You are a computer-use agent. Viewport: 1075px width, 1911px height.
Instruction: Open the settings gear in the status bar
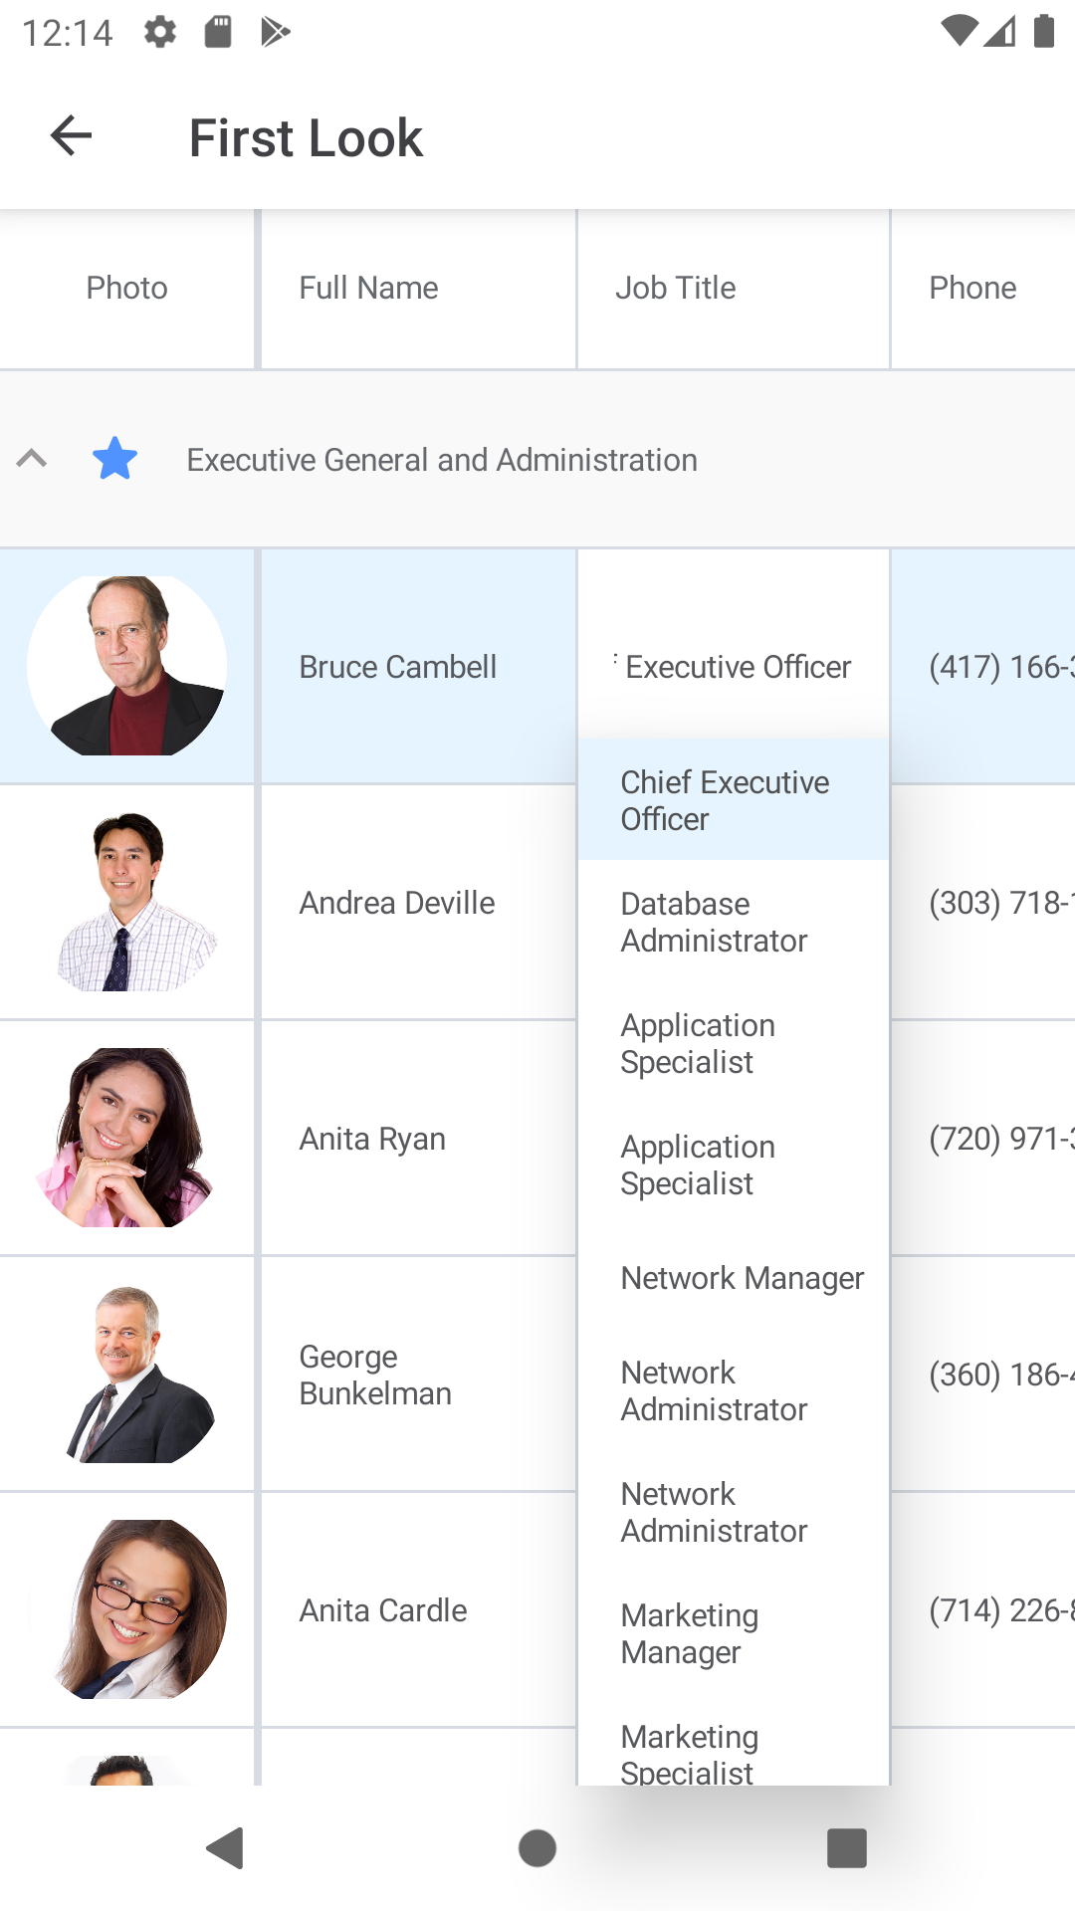click(159, 32)
